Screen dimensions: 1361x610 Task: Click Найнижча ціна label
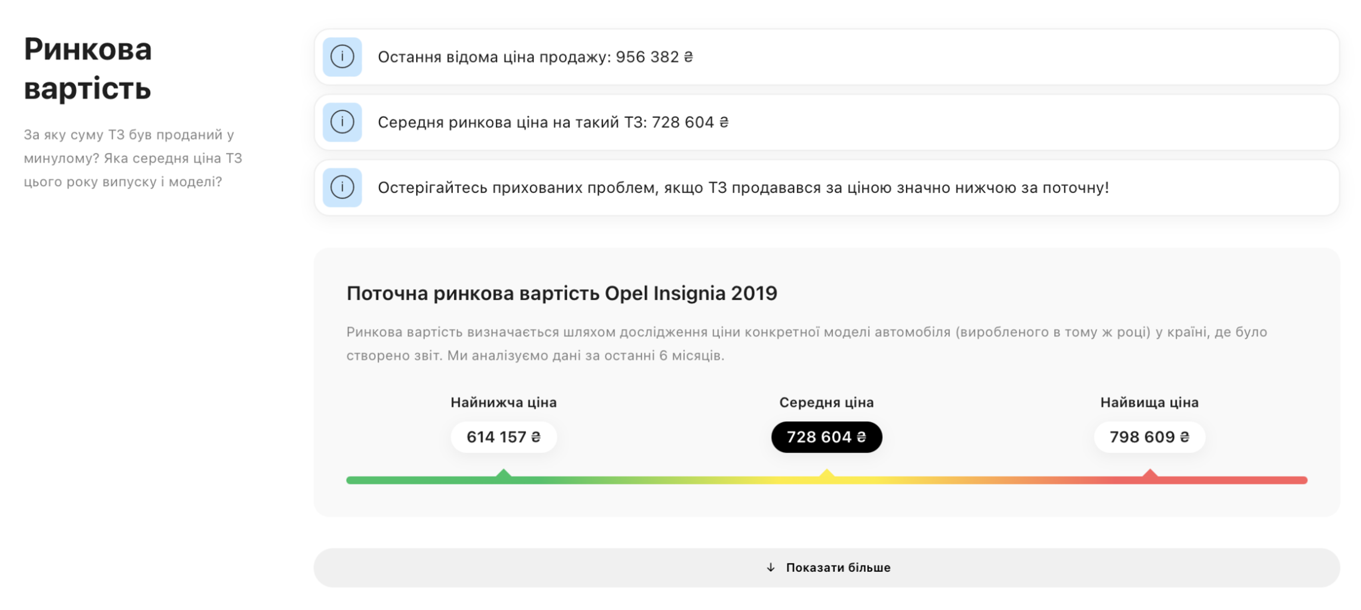[504, 402]
